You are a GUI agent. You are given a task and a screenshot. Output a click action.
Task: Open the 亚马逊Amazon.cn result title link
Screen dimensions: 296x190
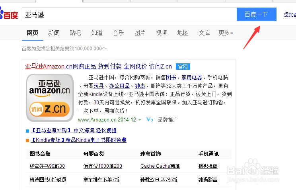point(99,67)
